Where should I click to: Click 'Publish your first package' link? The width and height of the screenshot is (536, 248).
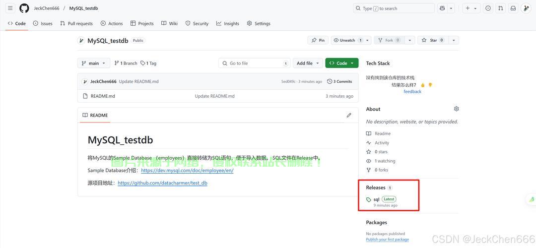pyautogui.click(x=387, y=240)
